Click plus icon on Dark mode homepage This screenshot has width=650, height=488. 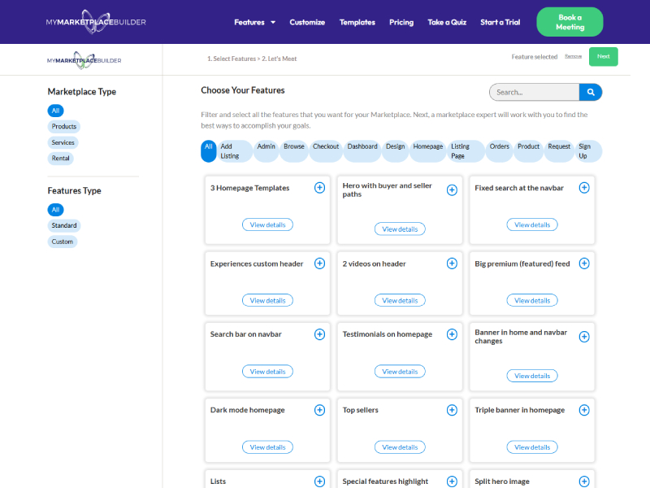coord(319,410)
